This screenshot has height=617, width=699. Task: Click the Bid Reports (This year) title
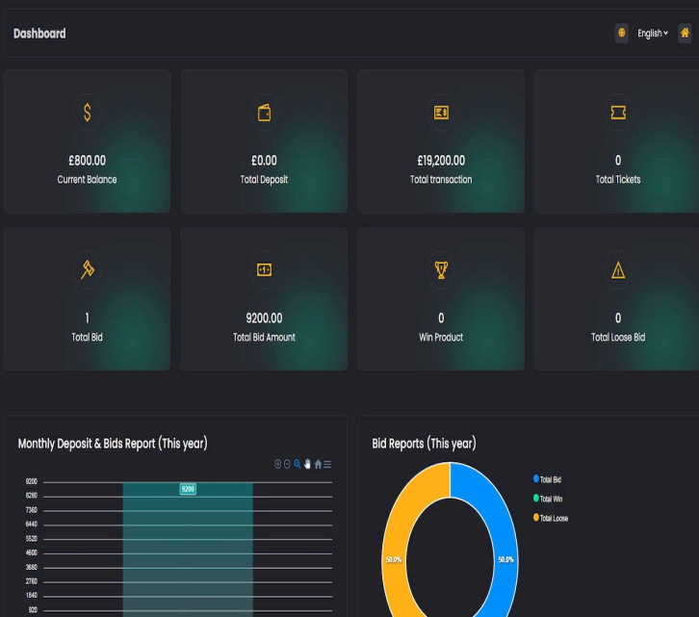[x=425, y=444]
